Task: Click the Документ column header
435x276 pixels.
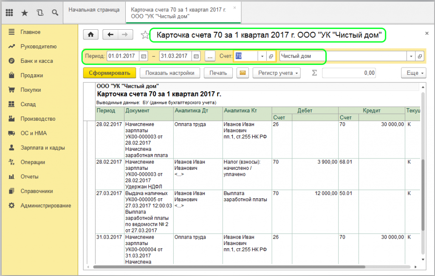Action: [x=149, y=114]
